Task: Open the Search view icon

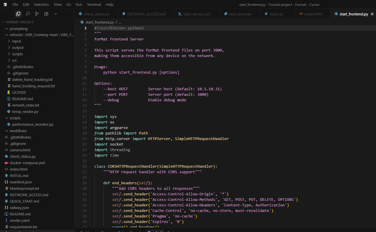Action: (28, 14)
